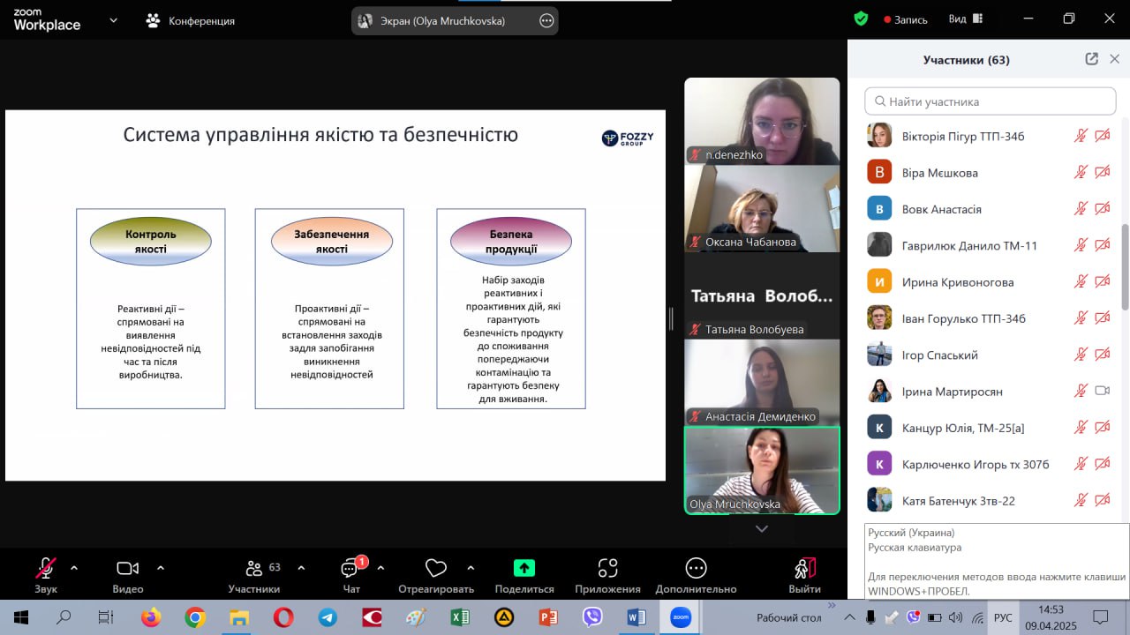The image size is (1130, 635).
Task: Click camera-off icon for Ігор Спаський
Action: click(1103, 354)
